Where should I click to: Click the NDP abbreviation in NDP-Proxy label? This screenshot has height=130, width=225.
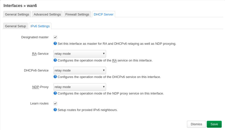pyautogui.click(x=36, y=87)
